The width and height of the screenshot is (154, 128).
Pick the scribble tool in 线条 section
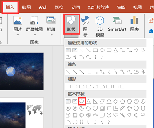coord(143,72)
